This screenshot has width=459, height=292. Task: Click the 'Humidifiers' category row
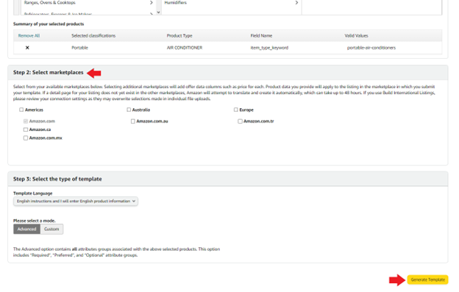pos(231,3)
